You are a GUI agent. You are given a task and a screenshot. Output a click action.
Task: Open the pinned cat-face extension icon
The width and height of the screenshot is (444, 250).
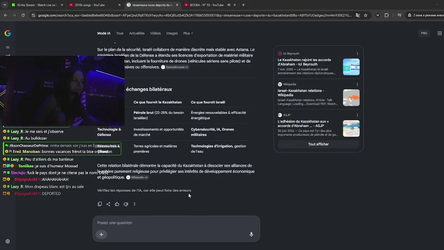click(x=378, y=15)
